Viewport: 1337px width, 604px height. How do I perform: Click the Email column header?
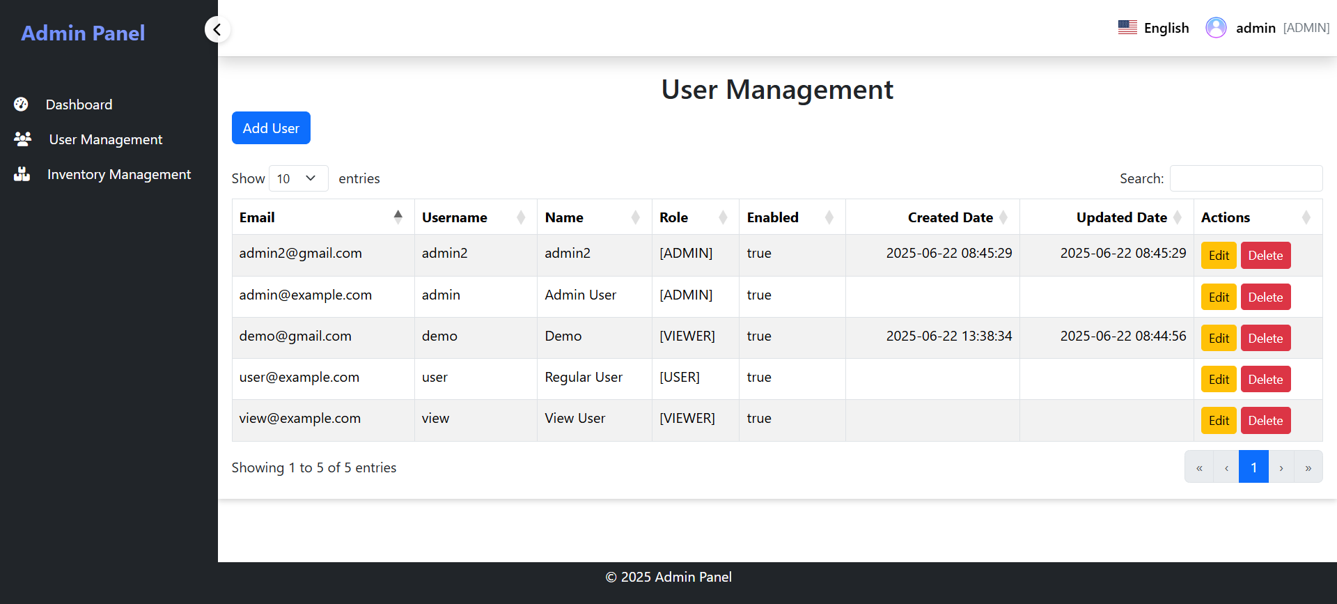pyautogui.click(x=323, y=217)
